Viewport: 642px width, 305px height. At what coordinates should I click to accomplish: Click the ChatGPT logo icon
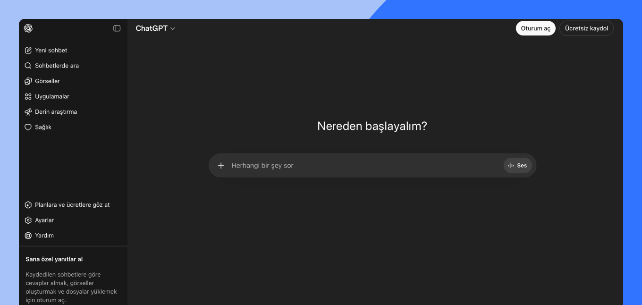point(28,28)
